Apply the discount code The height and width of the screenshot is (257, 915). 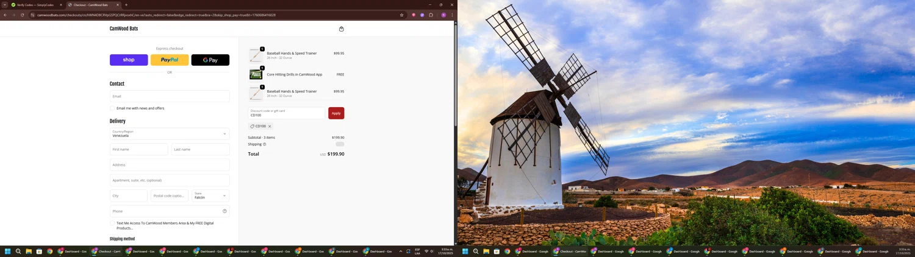pyautogui.click(x=336, y=113)
